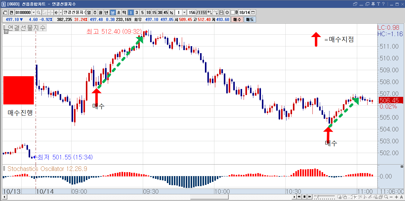Viewport: 405px width, 201px height.
Task: Click the candle count field showing 156
Action: click(x=192, y=12)
